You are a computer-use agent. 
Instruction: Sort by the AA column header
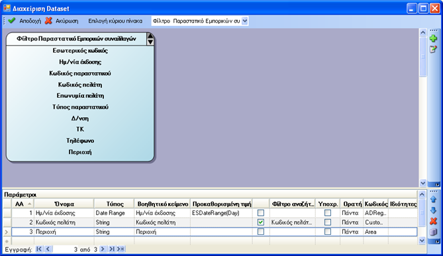tap(23, 204)
